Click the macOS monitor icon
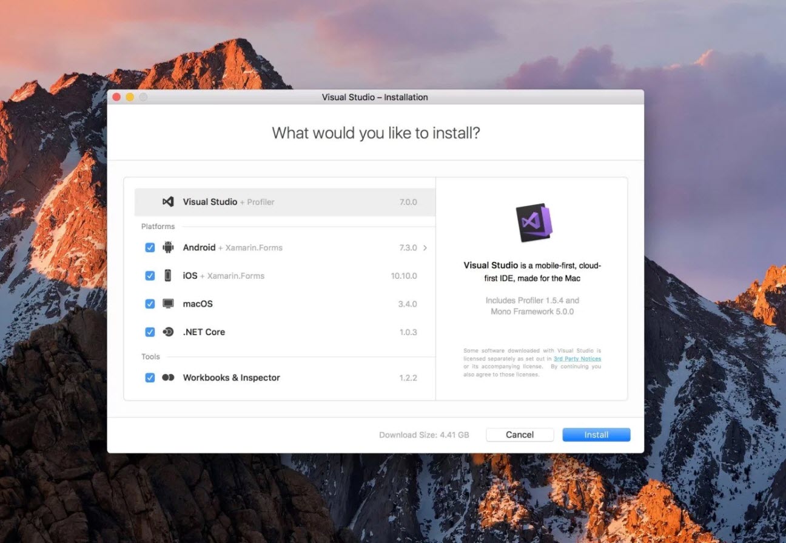The image size is (786, 543). pos(168,304)
